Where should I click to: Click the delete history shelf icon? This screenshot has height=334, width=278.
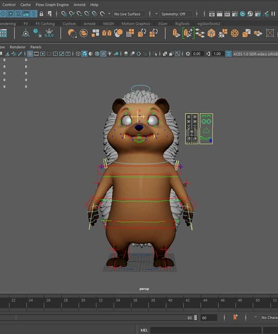pyautogui.click(x=37, y=33)
